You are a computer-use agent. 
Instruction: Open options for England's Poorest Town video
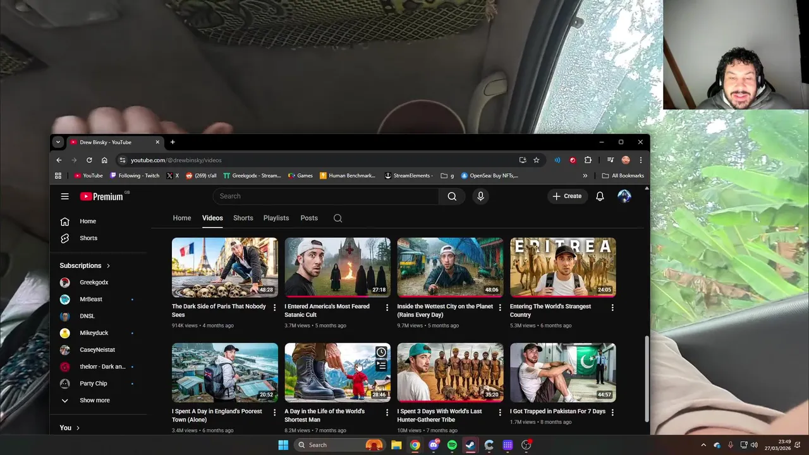click(274, 412)
